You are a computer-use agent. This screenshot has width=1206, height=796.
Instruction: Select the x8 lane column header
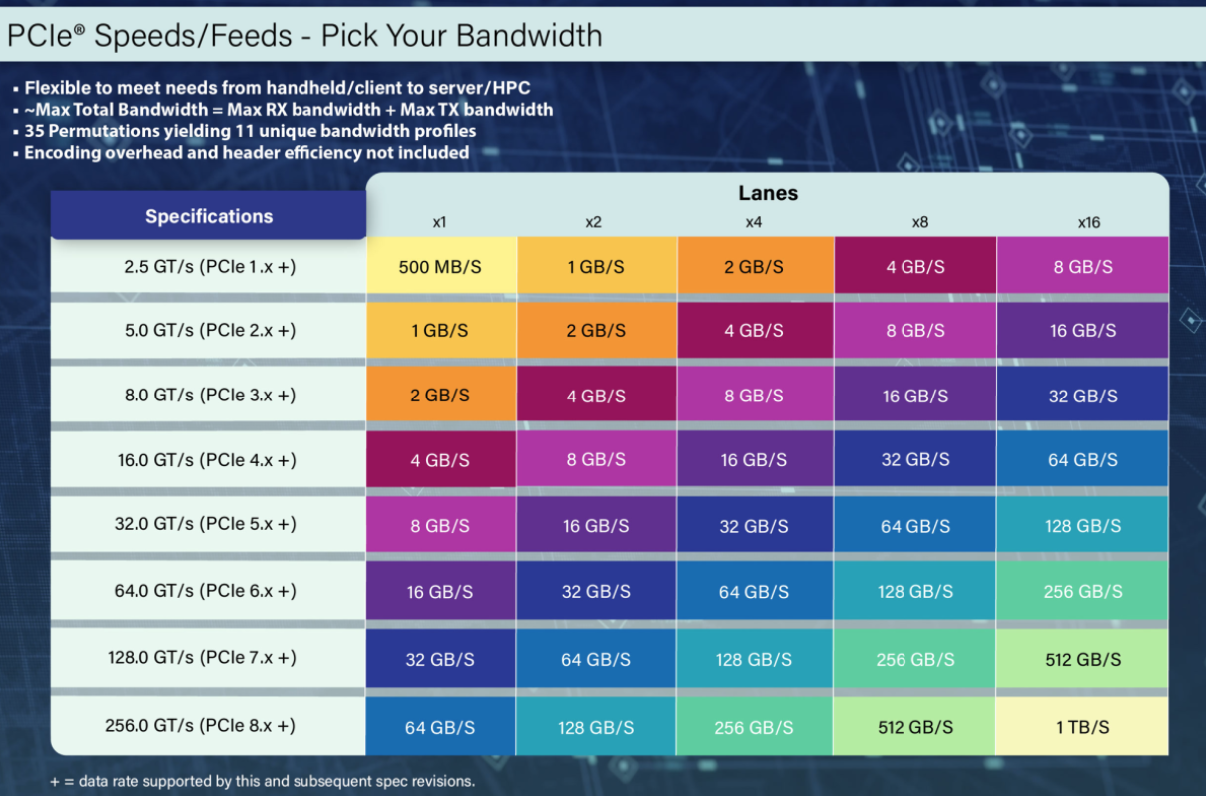tap(920, 222)
